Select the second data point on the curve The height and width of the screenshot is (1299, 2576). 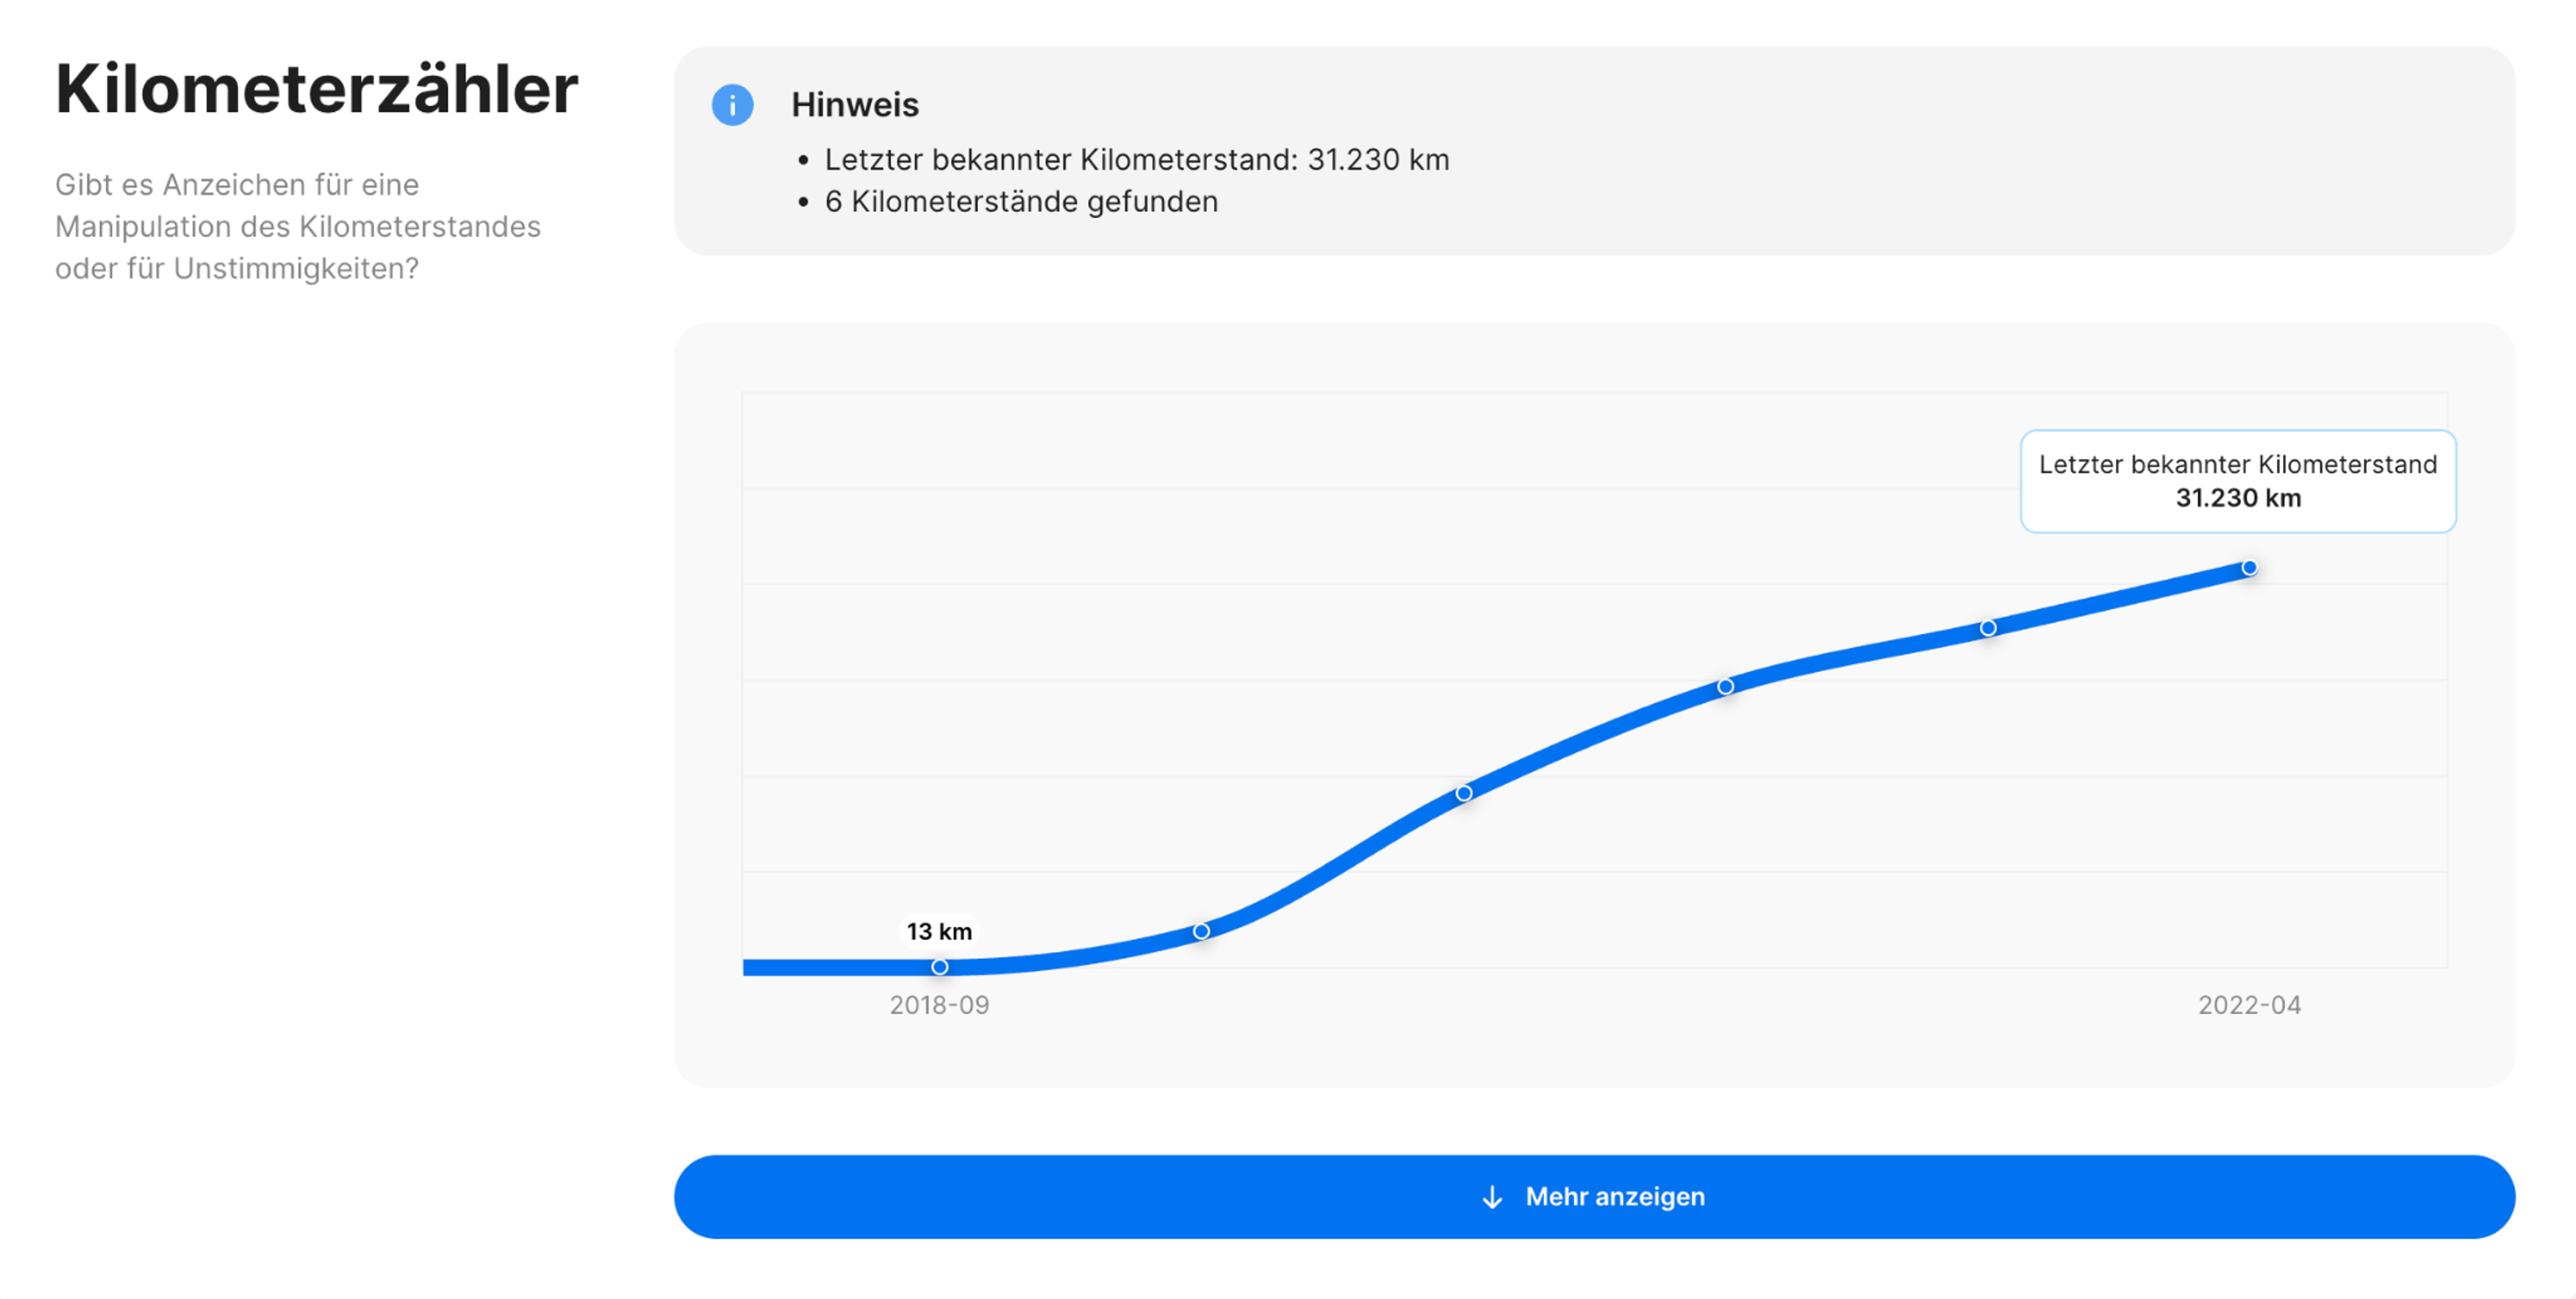click(1201, 931)
